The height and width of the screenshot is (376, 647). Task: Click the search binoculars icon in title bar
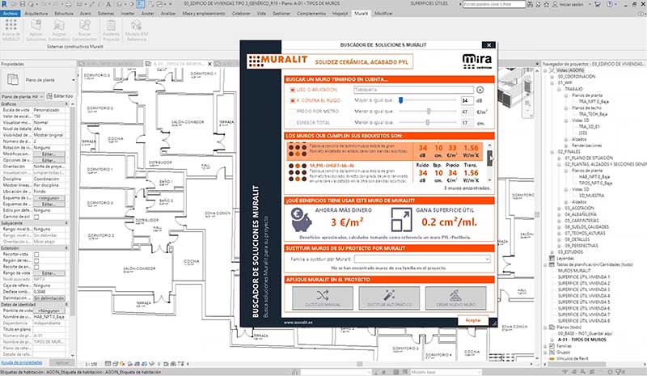pyautogui.click(x=531, y=4)
